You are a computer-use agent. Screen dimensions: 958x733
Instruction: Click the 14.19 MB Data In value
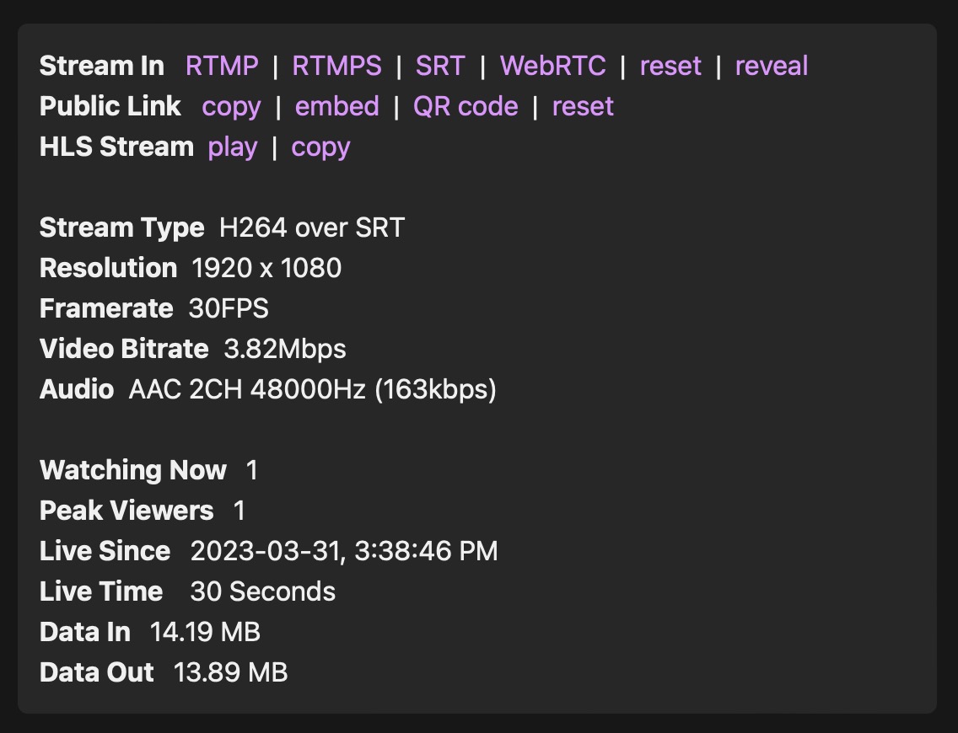click(205, 633)
